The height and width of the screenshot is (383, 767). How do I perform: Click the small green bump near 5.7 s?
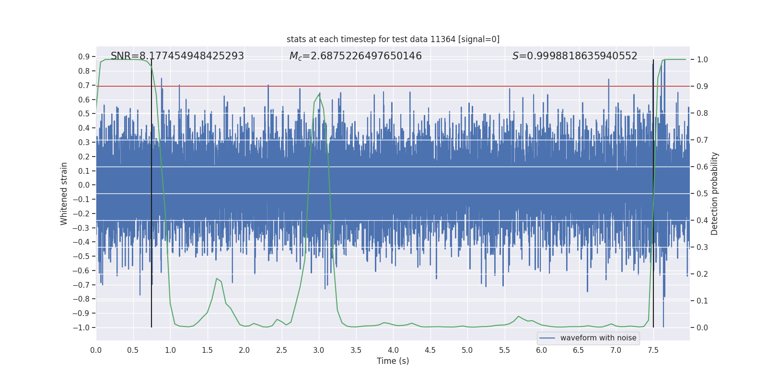coord(518,316)
